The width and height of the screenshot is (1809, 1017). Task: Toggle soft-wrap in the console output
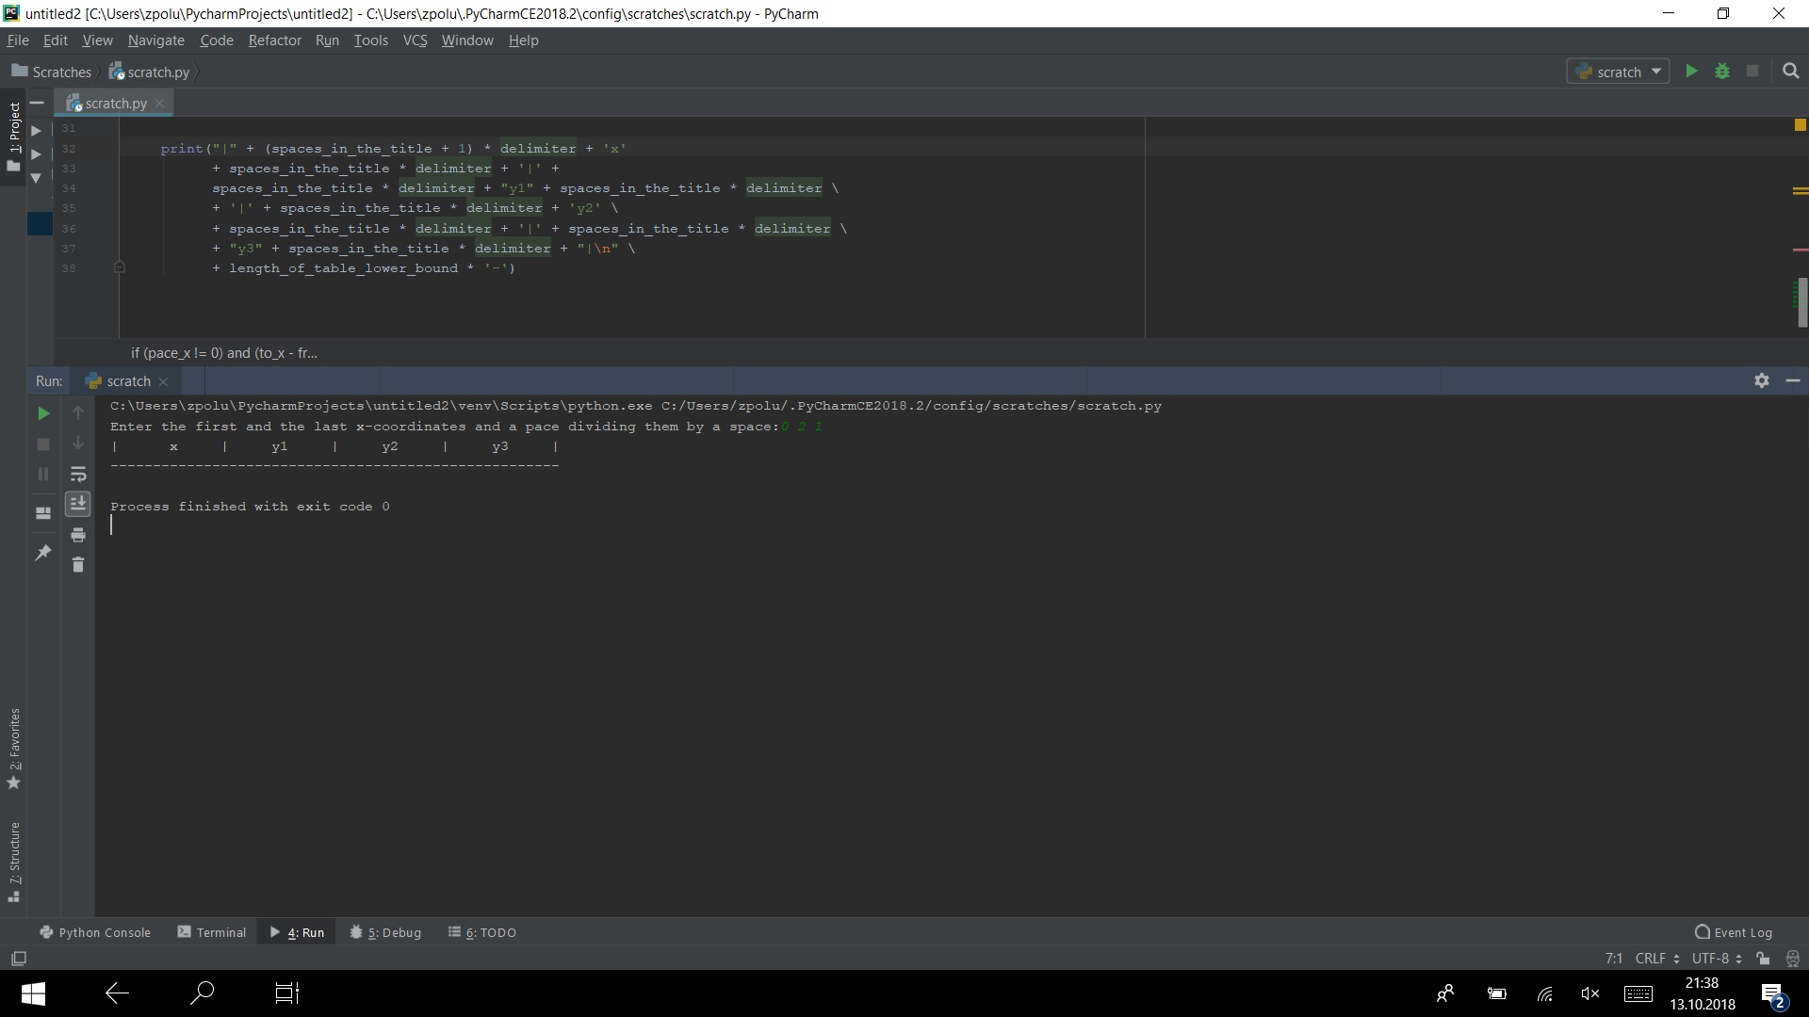click(x=78, y=475)
